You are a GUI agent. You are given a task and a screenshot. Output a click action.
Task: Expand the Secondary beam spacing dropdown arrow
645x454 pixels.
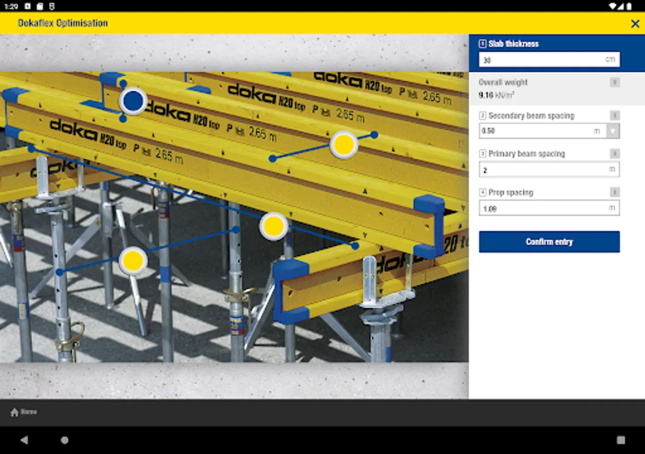pos(613,131)
